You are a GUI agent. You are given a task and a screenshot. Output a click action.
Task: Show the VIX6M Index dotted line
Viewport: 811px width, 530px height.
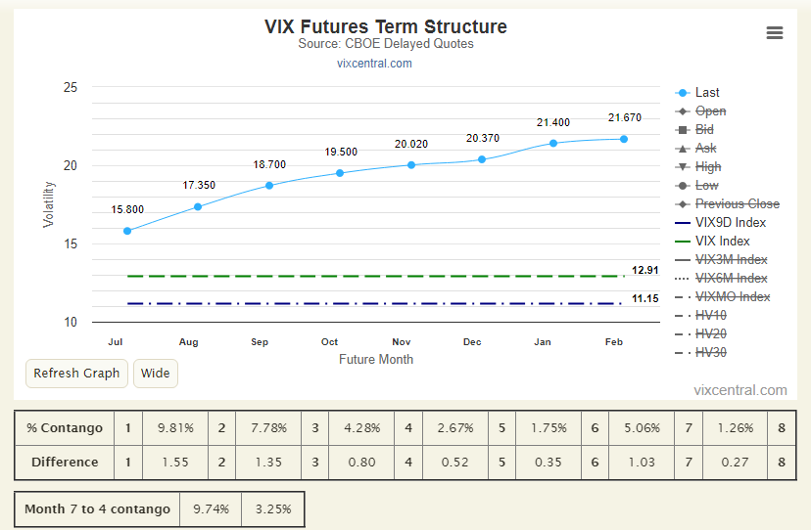[x=722, y=279]
